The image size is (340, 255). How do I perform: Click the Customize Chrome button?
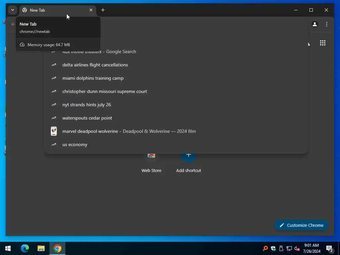point(301,225)
